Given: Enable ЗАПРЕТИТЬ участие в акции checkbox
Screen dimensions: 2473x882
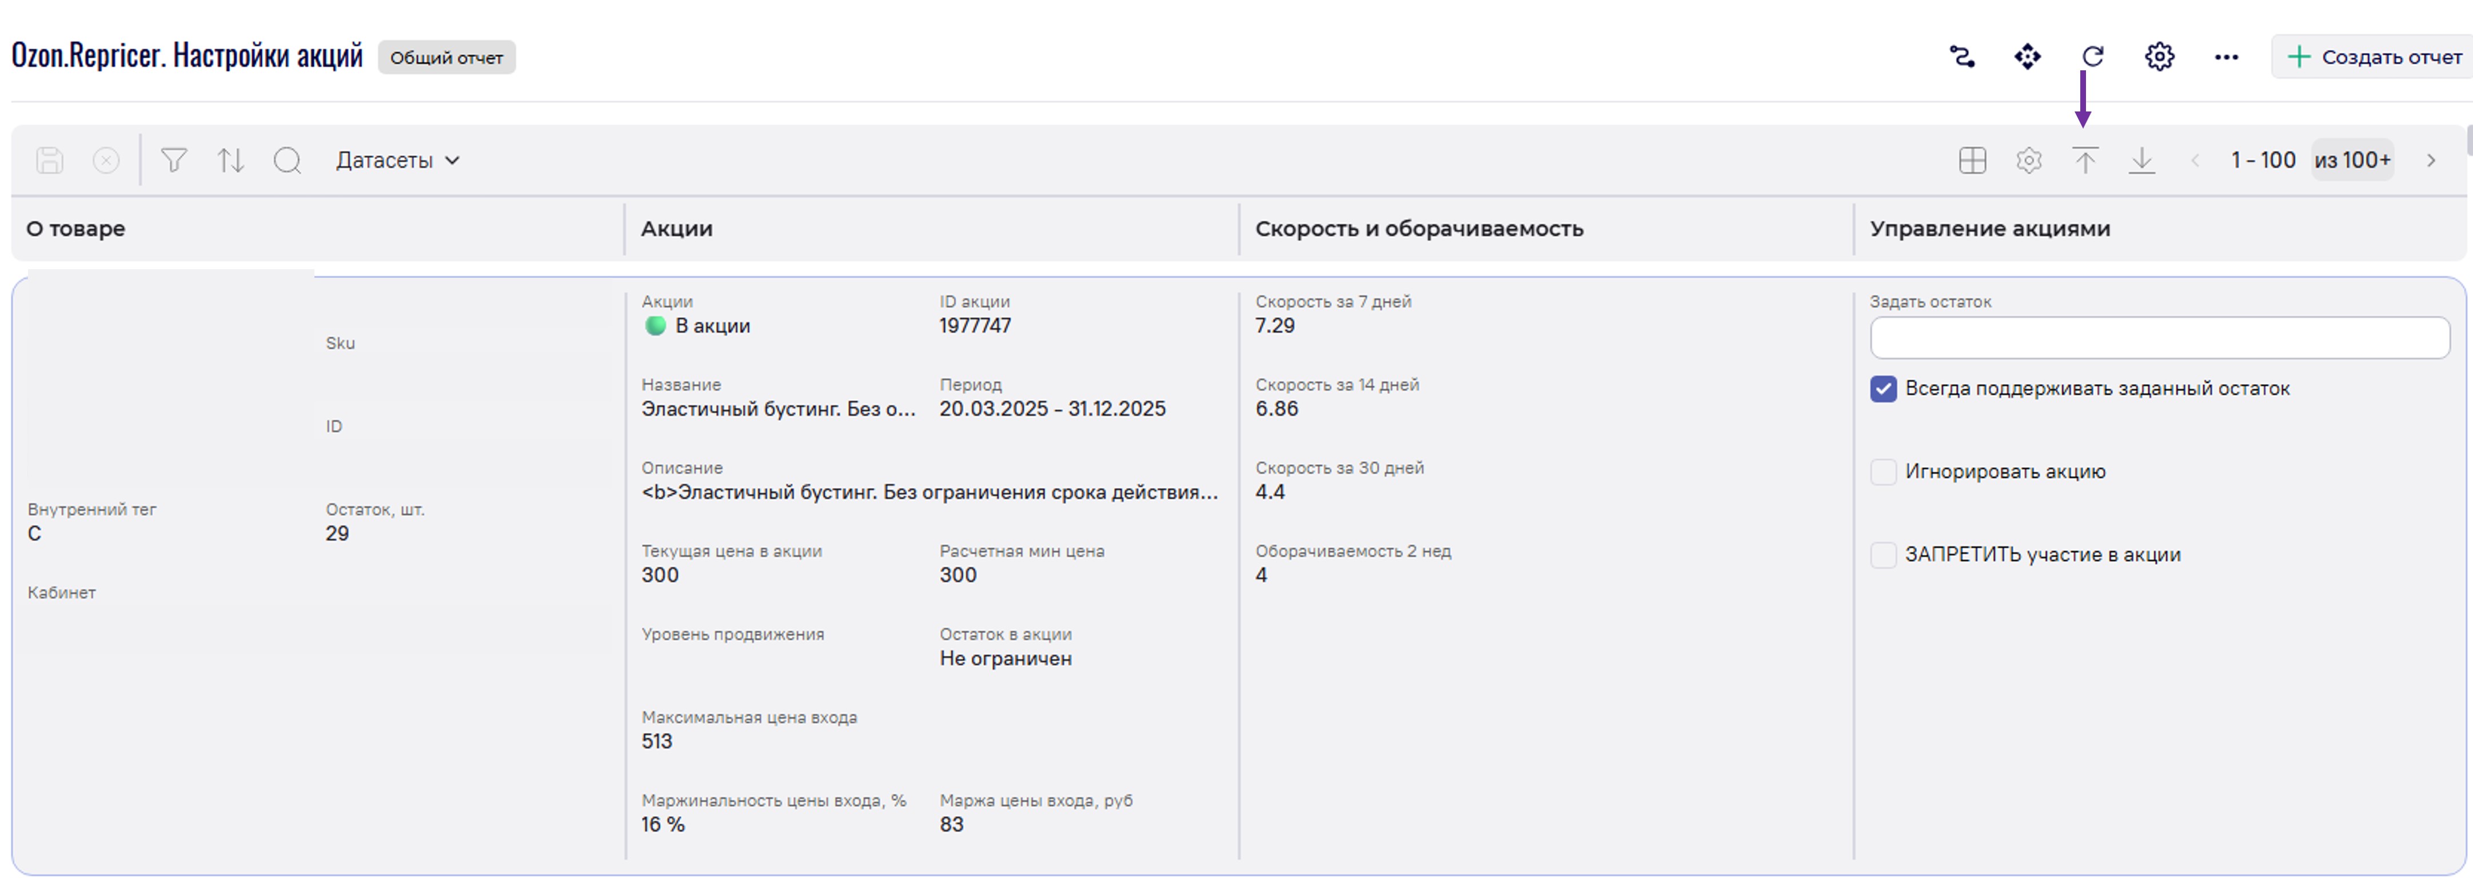Looking at the screenshot, I should pyautogui.click(x=1884, y=554).
